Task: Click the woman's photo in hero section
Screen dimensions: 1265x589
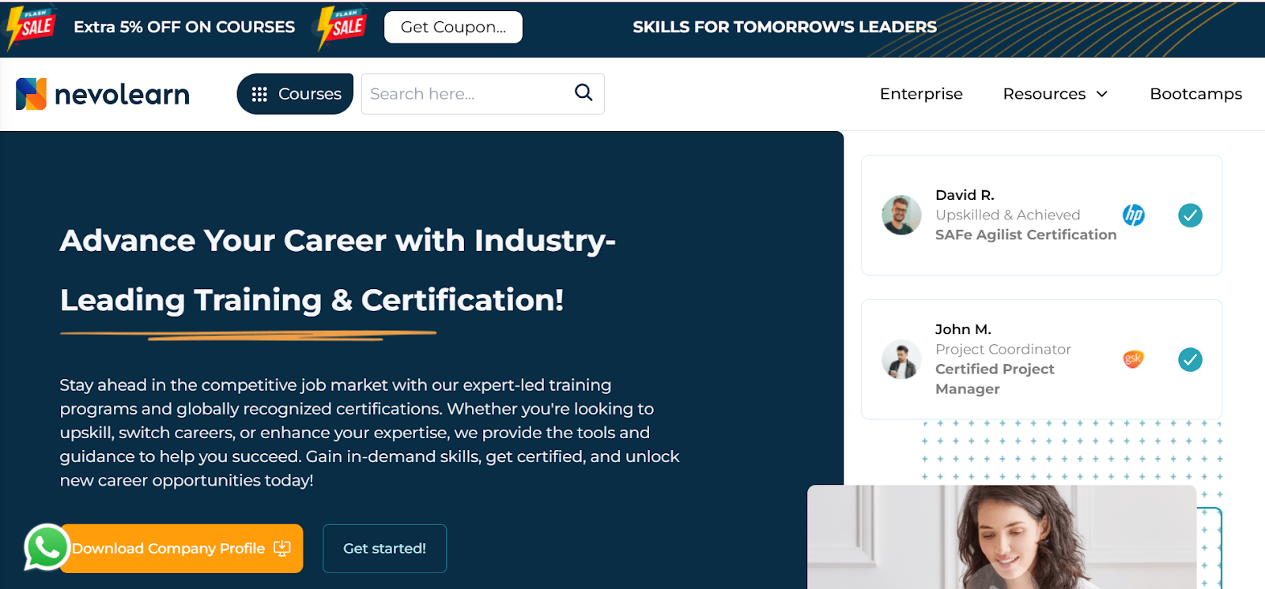Action: (1002, 537)
